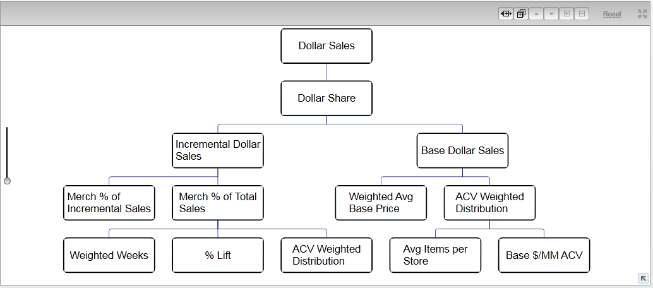Select the Weighted Avg Base Price node

(381, 203)
